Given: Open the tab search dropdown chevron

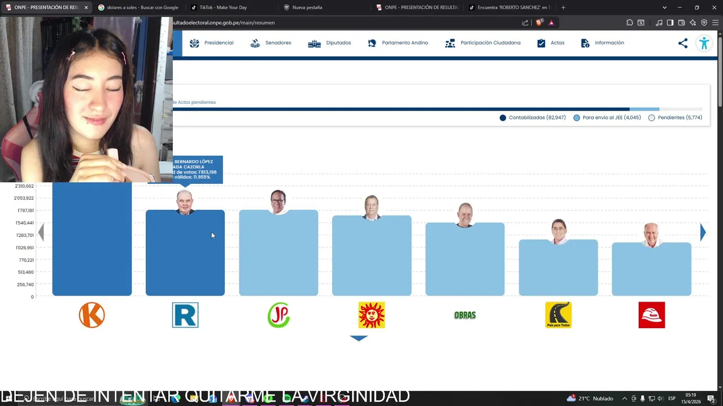Looking at the screenshot, I should [x=664, y=7].
